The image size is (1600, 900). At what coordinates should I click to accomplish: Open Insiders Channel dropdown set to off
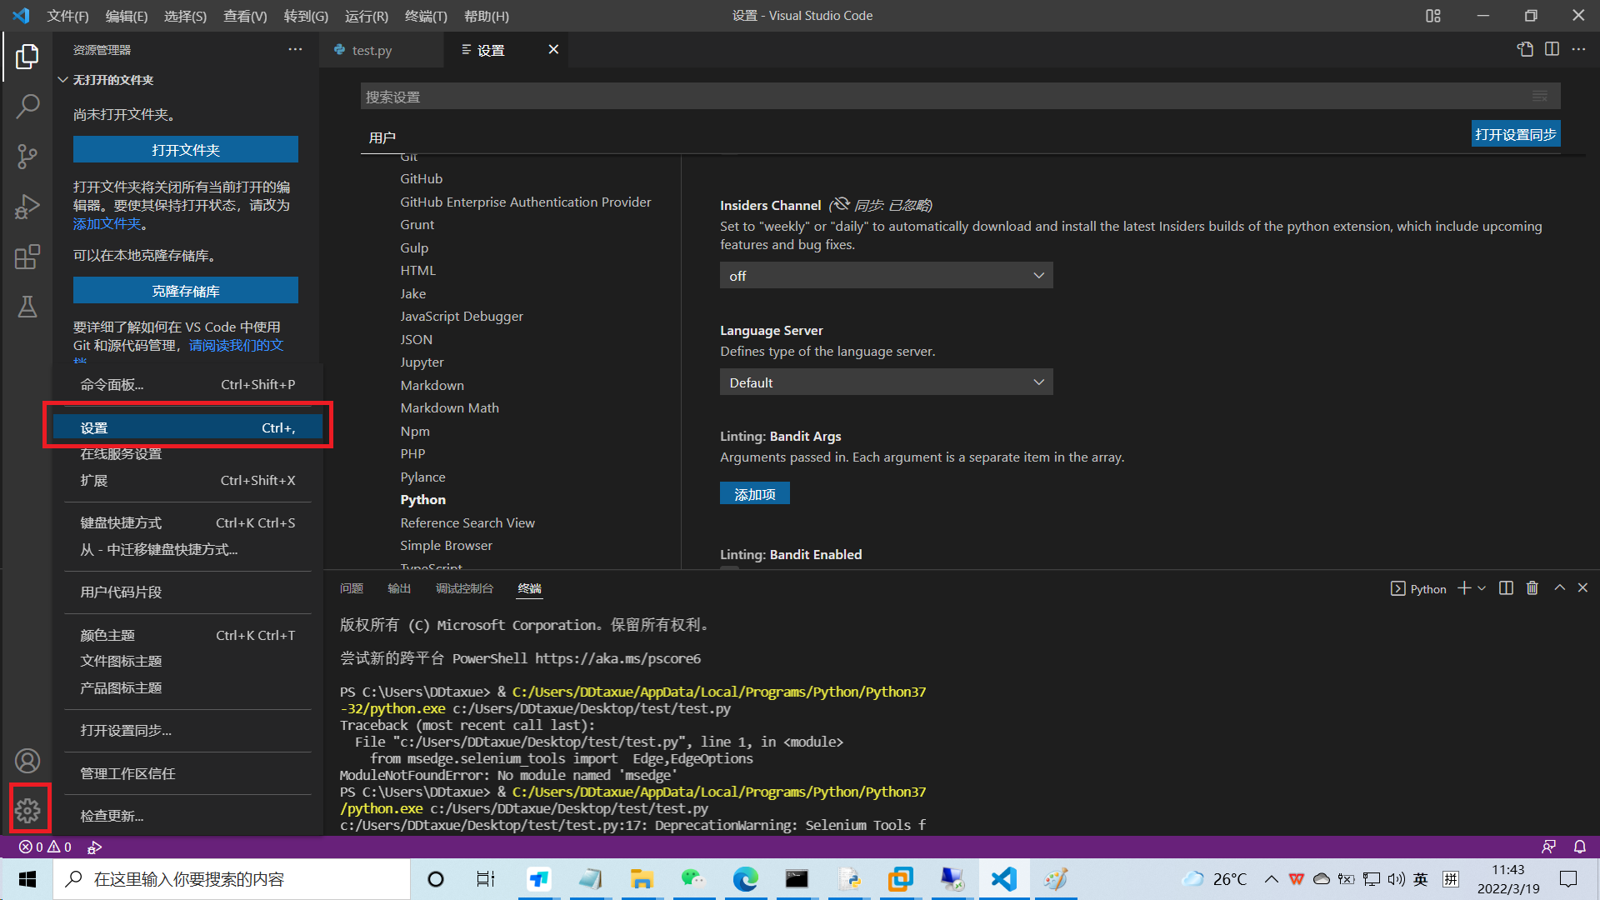[886, 276]
